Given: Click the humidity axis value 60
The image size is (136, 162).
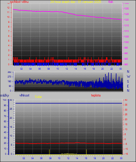Looking at the screenshot, I should point(5,122).
